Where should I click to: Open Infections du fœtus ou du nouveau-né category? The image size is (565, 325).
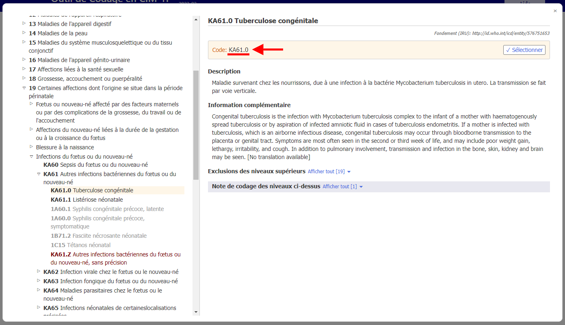point(84,157)
